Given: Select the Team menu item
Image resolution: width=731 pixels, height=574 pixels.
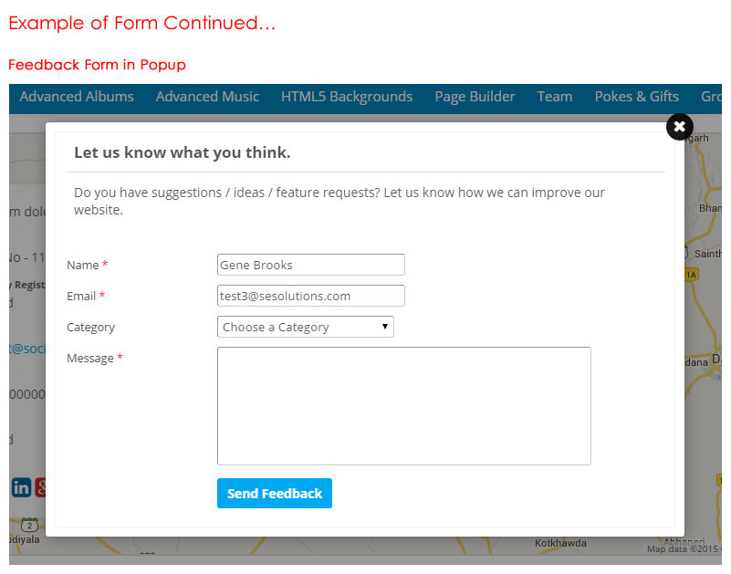Looking at the screenshot, I should [555, 97].
